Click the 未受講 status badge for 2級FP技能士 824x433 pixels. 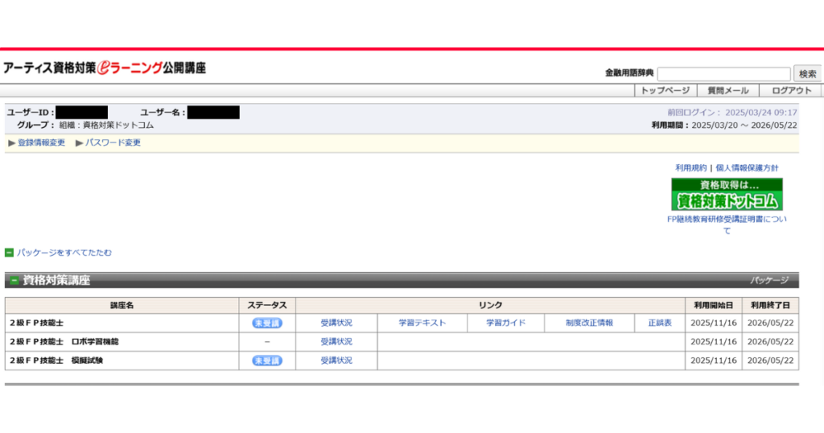pyautogui.click(x=267, y=323)
